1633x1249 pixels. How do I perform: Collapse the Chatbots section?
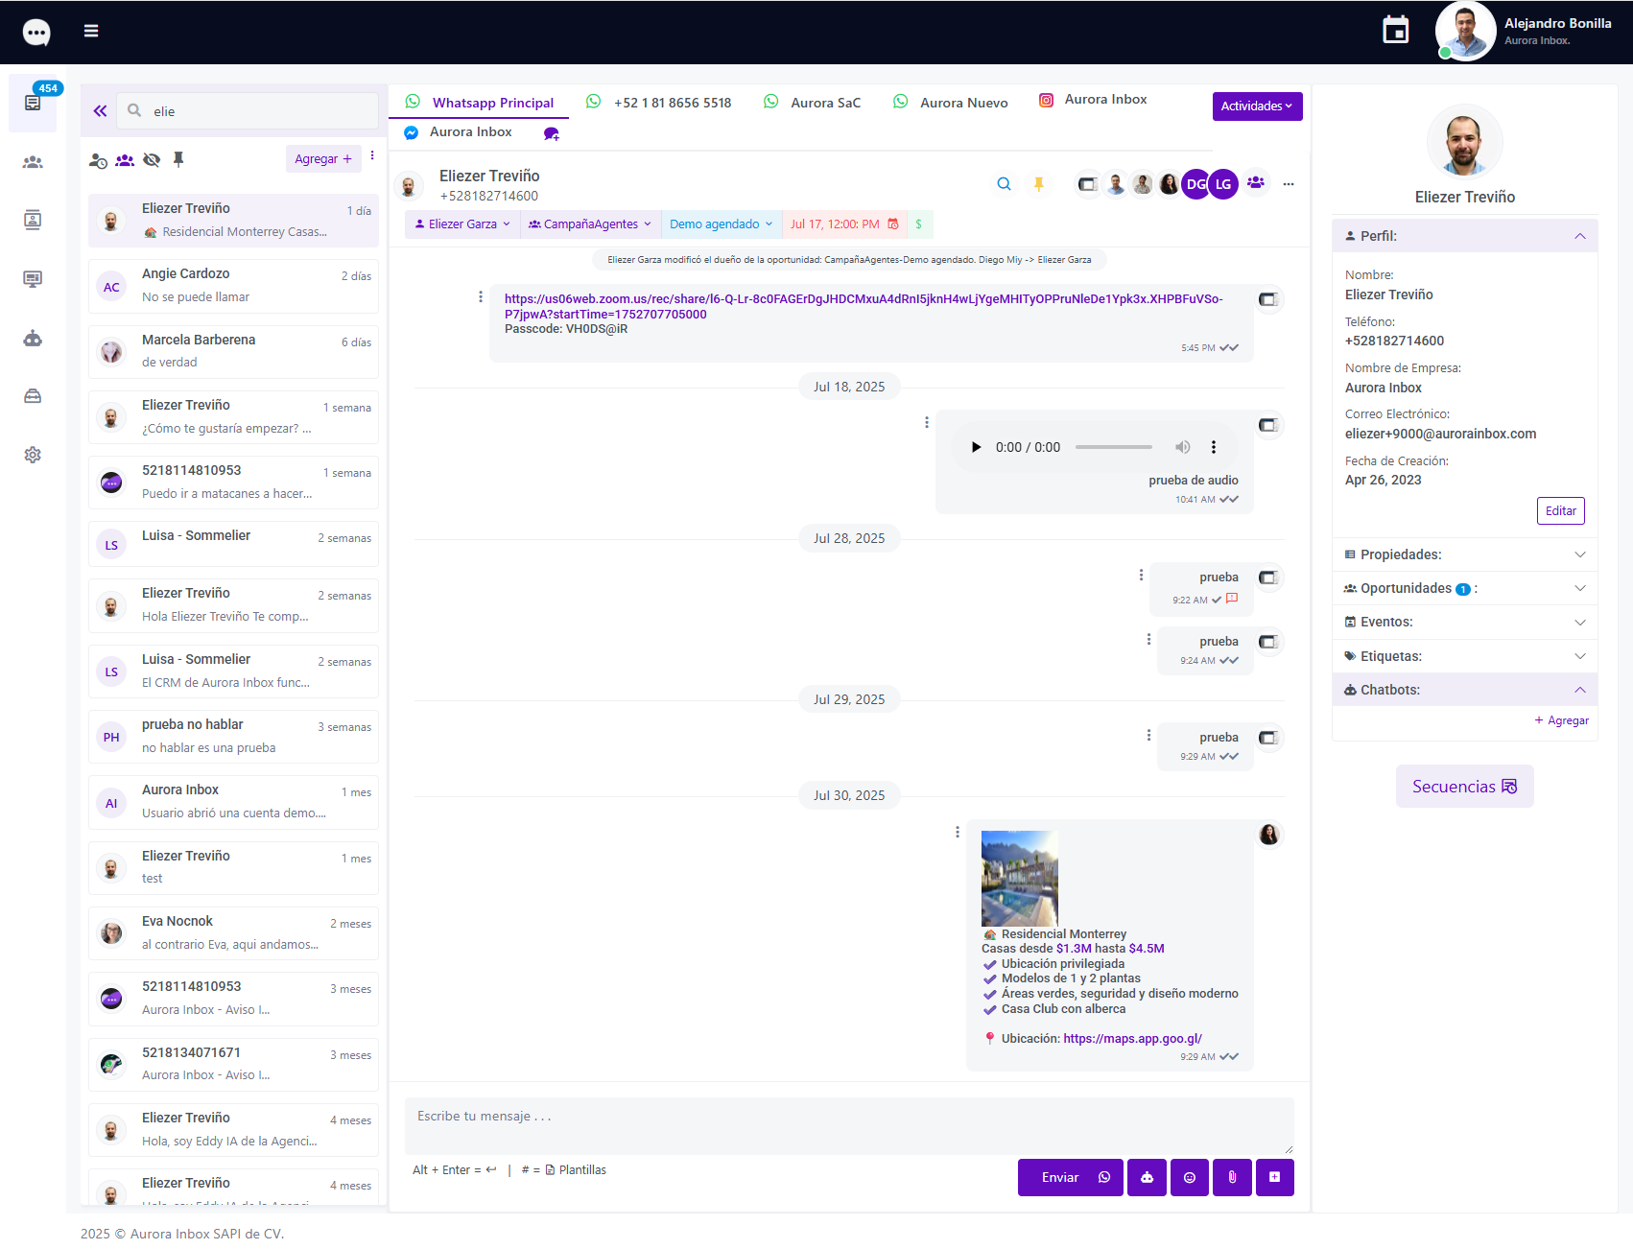[x=1464, y=690]
